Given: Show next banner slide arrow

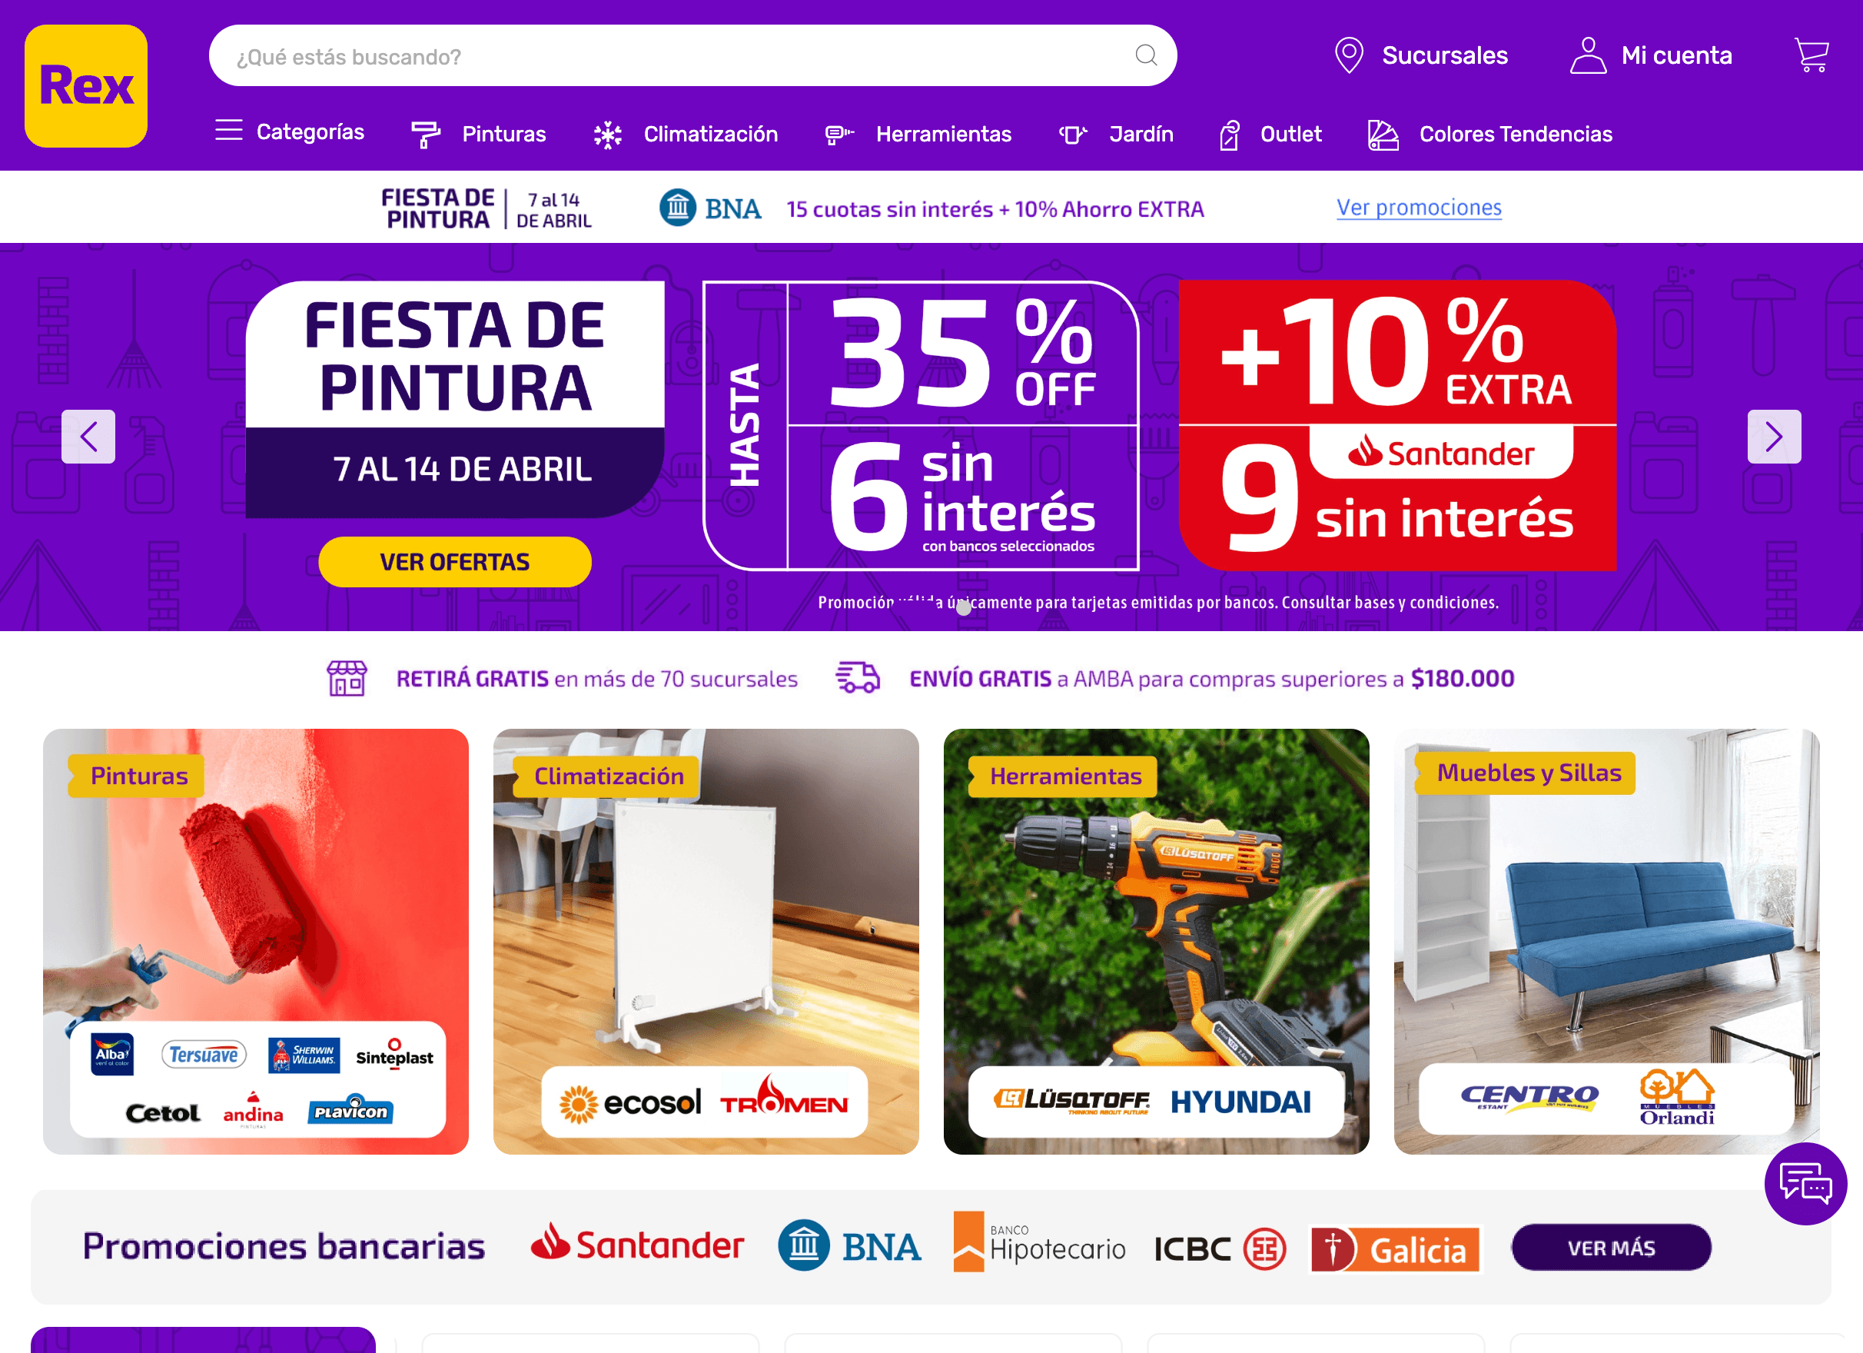Looking at the screenshot, I should point(1775,436).
